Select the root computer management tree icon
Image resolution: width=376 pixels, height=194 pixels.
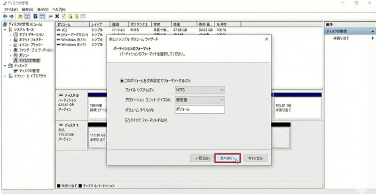(6, 24)
